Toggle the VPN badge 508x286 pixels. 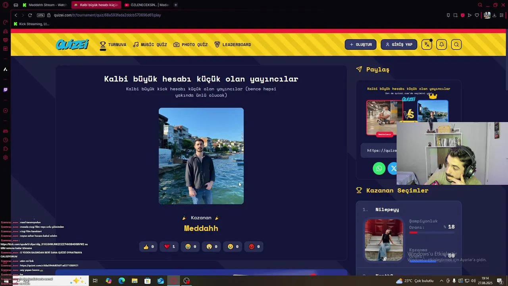pyautogui.click(x=40, y=15)
